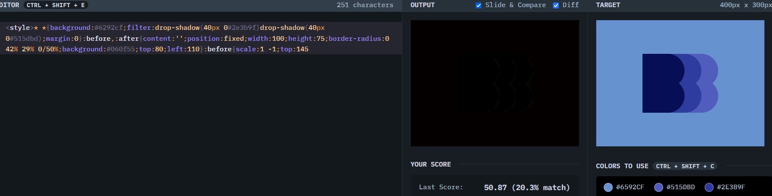Toggle the Diff checkbox
The width and height of the screenshot is (772, 196).
pos(556,5)
